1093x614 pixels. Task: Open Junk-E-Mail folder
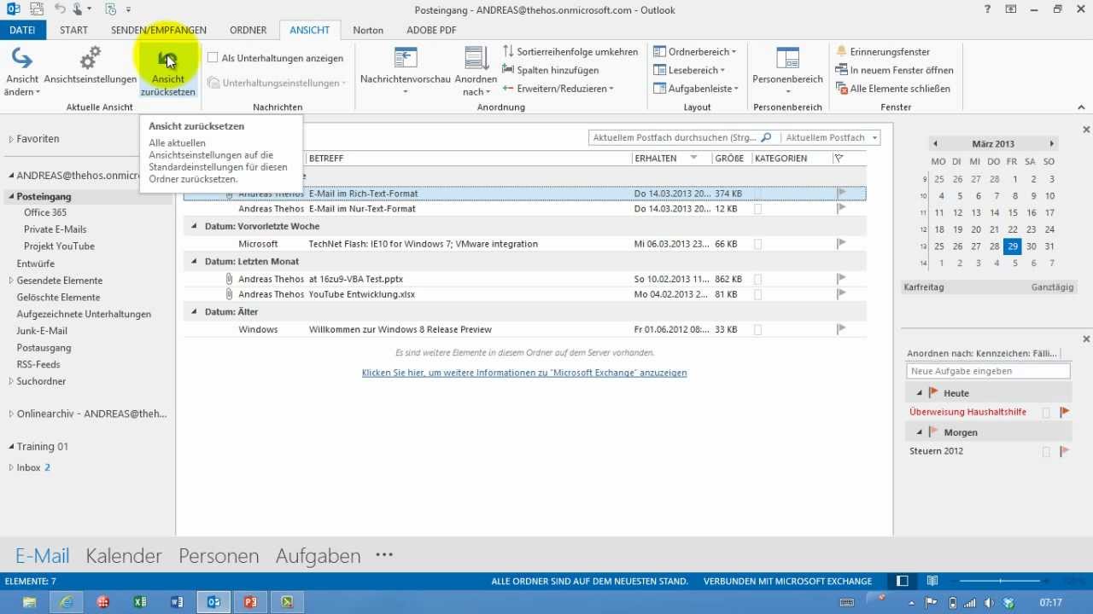click(x=42, y=331)
